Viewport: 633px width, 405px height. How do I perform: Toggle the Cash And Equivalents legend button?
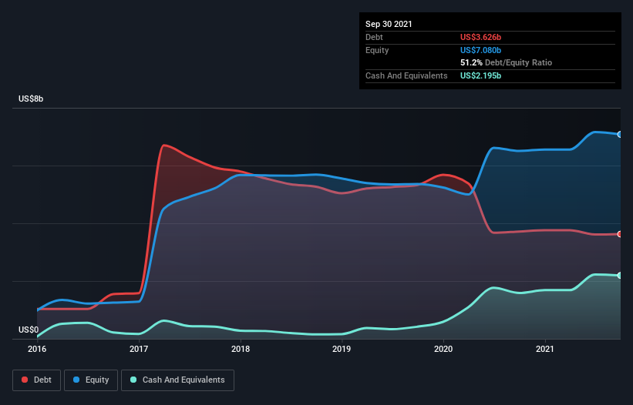tap(177, 380)
